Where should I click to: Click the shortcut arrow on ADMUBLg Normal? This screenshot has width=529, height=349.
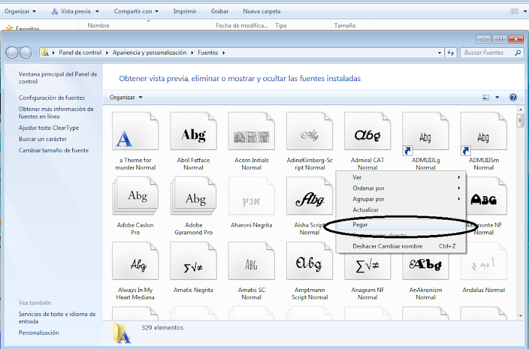click(407, 152)
